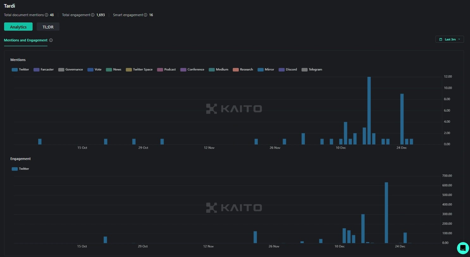Select the Mentions and Engagement tab
470x257 pixels.
26,40
